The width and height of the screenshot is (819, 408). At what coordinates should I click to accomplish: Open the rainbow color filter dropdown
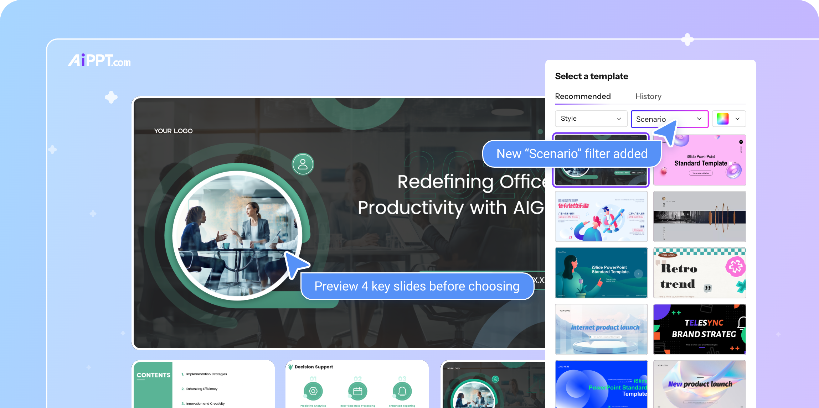pos(729,119)
